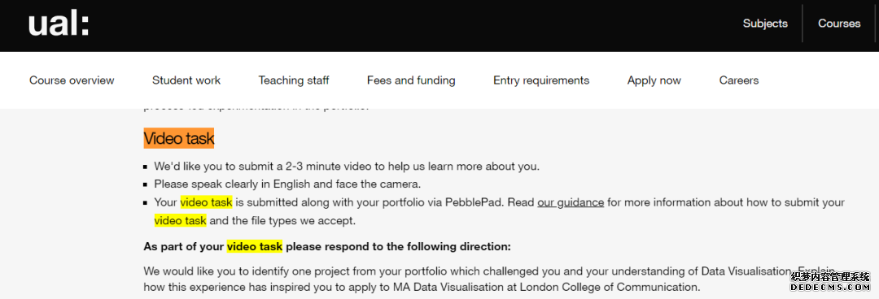Open the Entry requirements tab

(541, 80)
